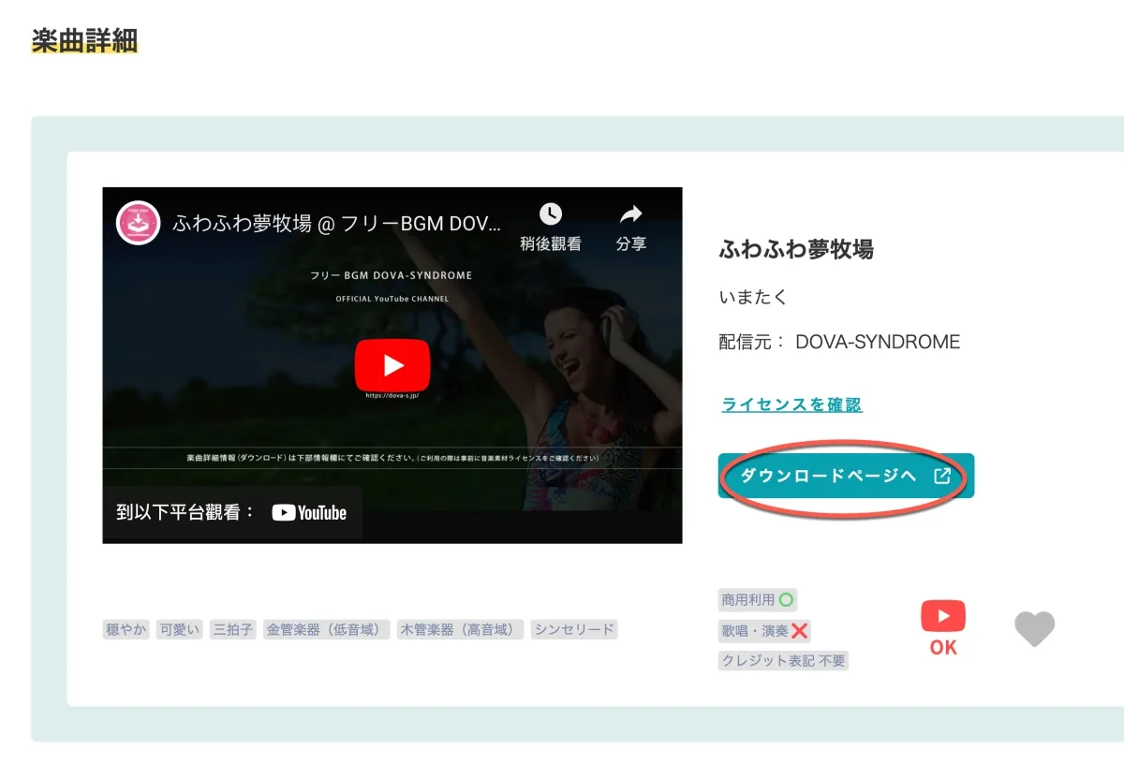Viewport: 1124px width, 779px height.
Task: Click the gray heart favorite icon
Action: tap(1035, 629)
